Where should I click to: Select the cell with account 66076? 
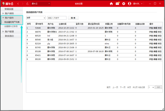(x=38, y=32)
